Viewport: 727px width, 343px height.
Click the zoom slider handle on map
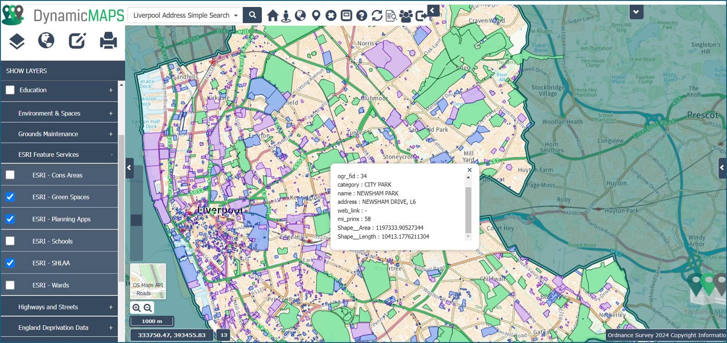pyautogui.click(x=136, y=220)
